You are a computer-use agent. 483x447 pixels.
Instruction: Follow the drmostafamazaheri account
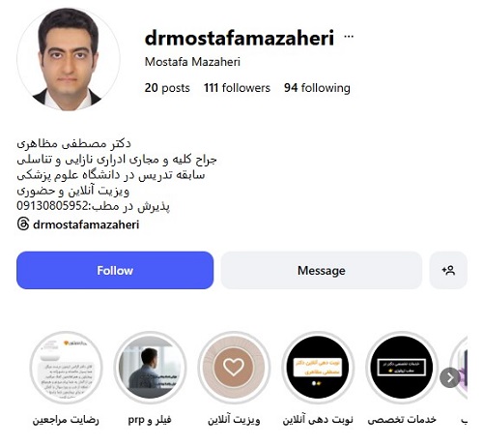[115, 270]
